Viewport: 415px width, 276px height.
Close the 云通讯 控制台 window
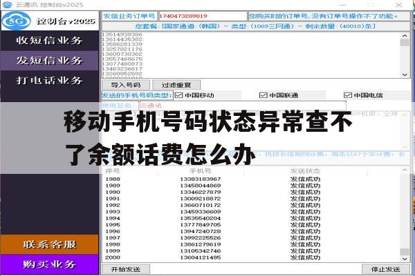398,5
